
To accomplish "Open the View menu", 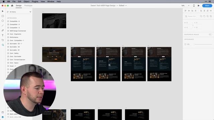I will (x=43, y=1).
